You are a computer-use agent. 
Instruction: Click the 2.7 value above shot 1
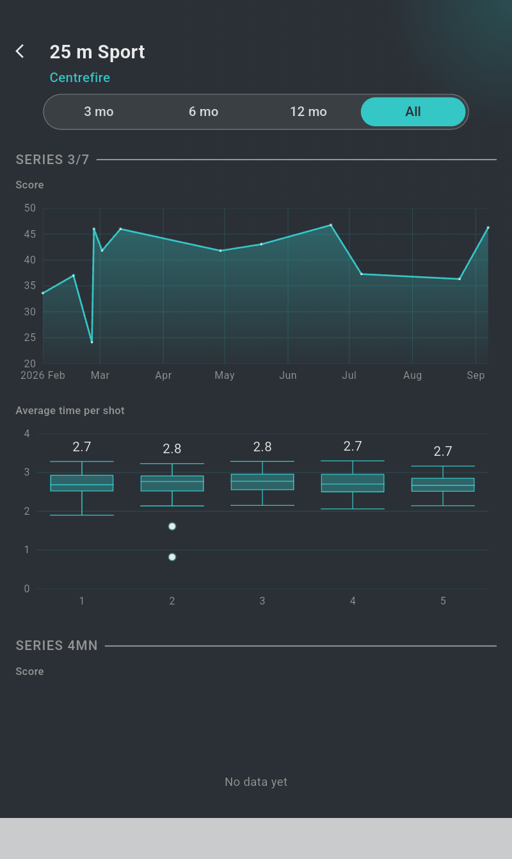point(82,447)
